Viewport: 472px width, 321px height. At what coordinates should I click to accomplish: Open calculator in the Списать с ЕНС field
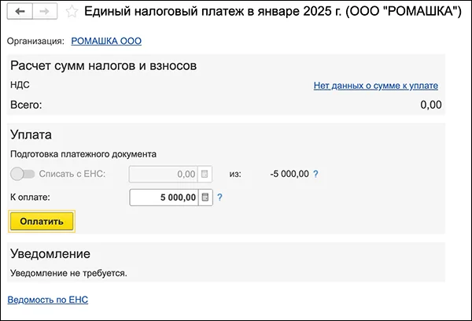pos(205,174)
